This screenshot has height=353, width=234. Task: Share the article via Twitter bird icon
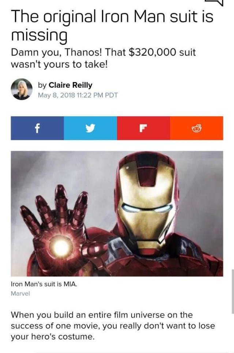(90, 128)
